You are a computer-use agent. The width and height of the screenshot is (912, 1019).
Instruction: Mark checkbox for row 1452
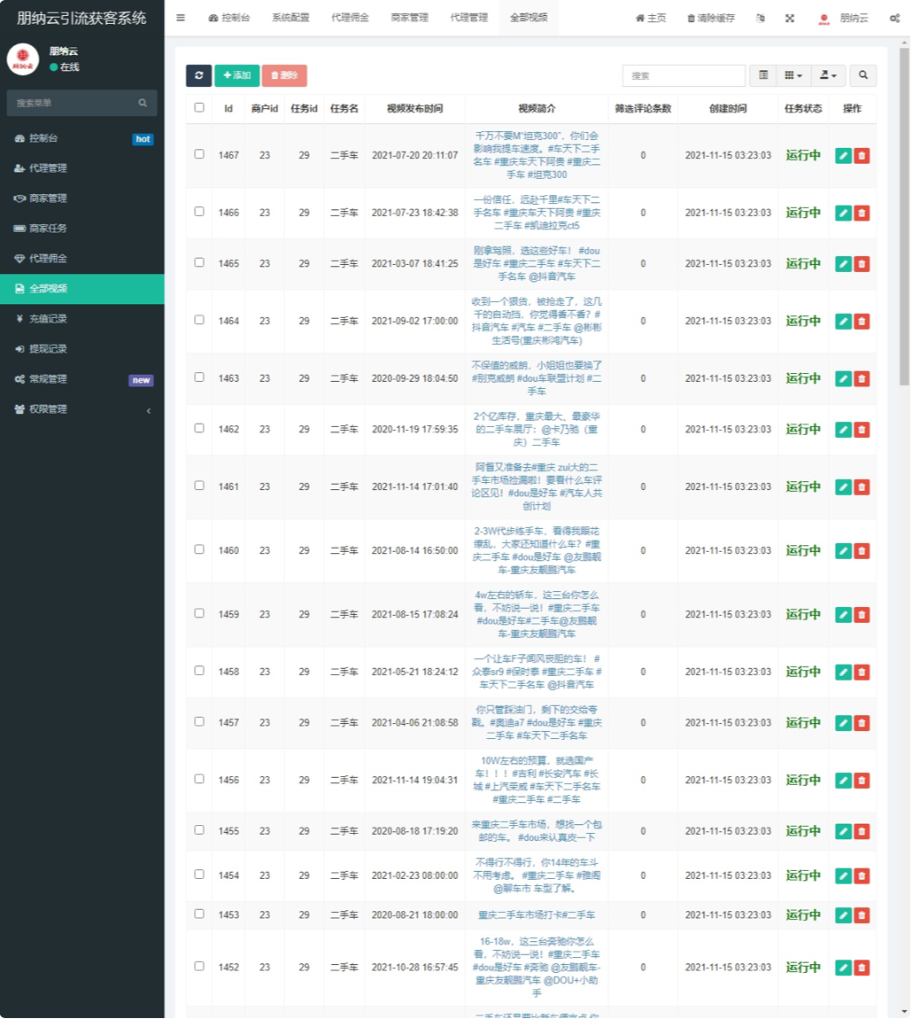[199, 966]
